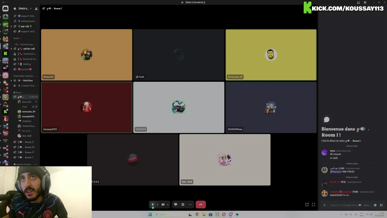Open File Explorer from taskbar
The height and width of the screenshot is (218, 387).
pyautogui.click(x=204, y=214)
